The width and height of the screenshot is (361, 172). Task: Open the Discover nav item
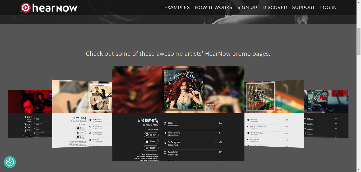point(275,8)
